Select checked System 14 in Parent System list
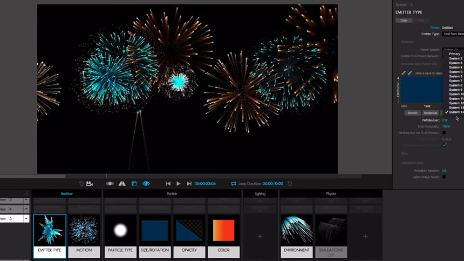 click(x=456, y=112)
